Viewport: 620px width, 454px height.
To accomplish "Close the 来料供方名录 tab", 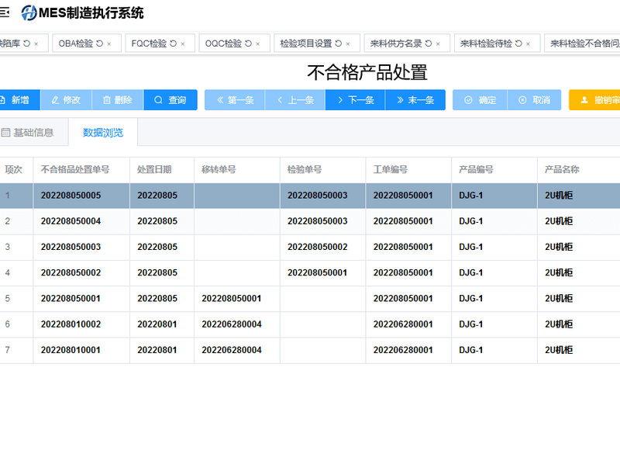I will tap(438, 44).
